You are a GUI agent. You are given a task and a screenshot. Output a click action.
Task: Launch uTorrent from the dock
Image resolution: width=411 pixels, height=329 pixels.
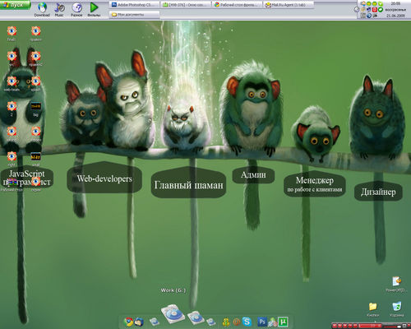(283, 322)
